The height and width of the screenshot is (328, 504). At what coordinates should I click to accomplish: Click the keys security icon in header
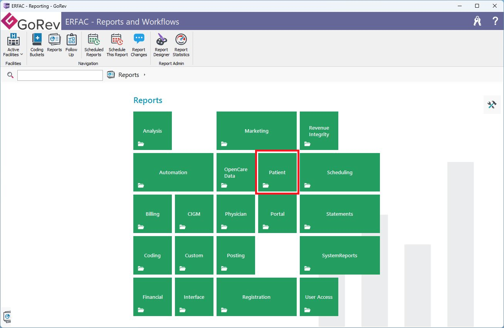pos(477,21)
